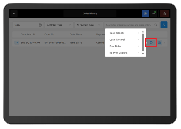Viewport: 181px width, 129px height.
Task: Click the popup scrollbar up arrow
Action: pyautogui.click(x=143, y=32)
